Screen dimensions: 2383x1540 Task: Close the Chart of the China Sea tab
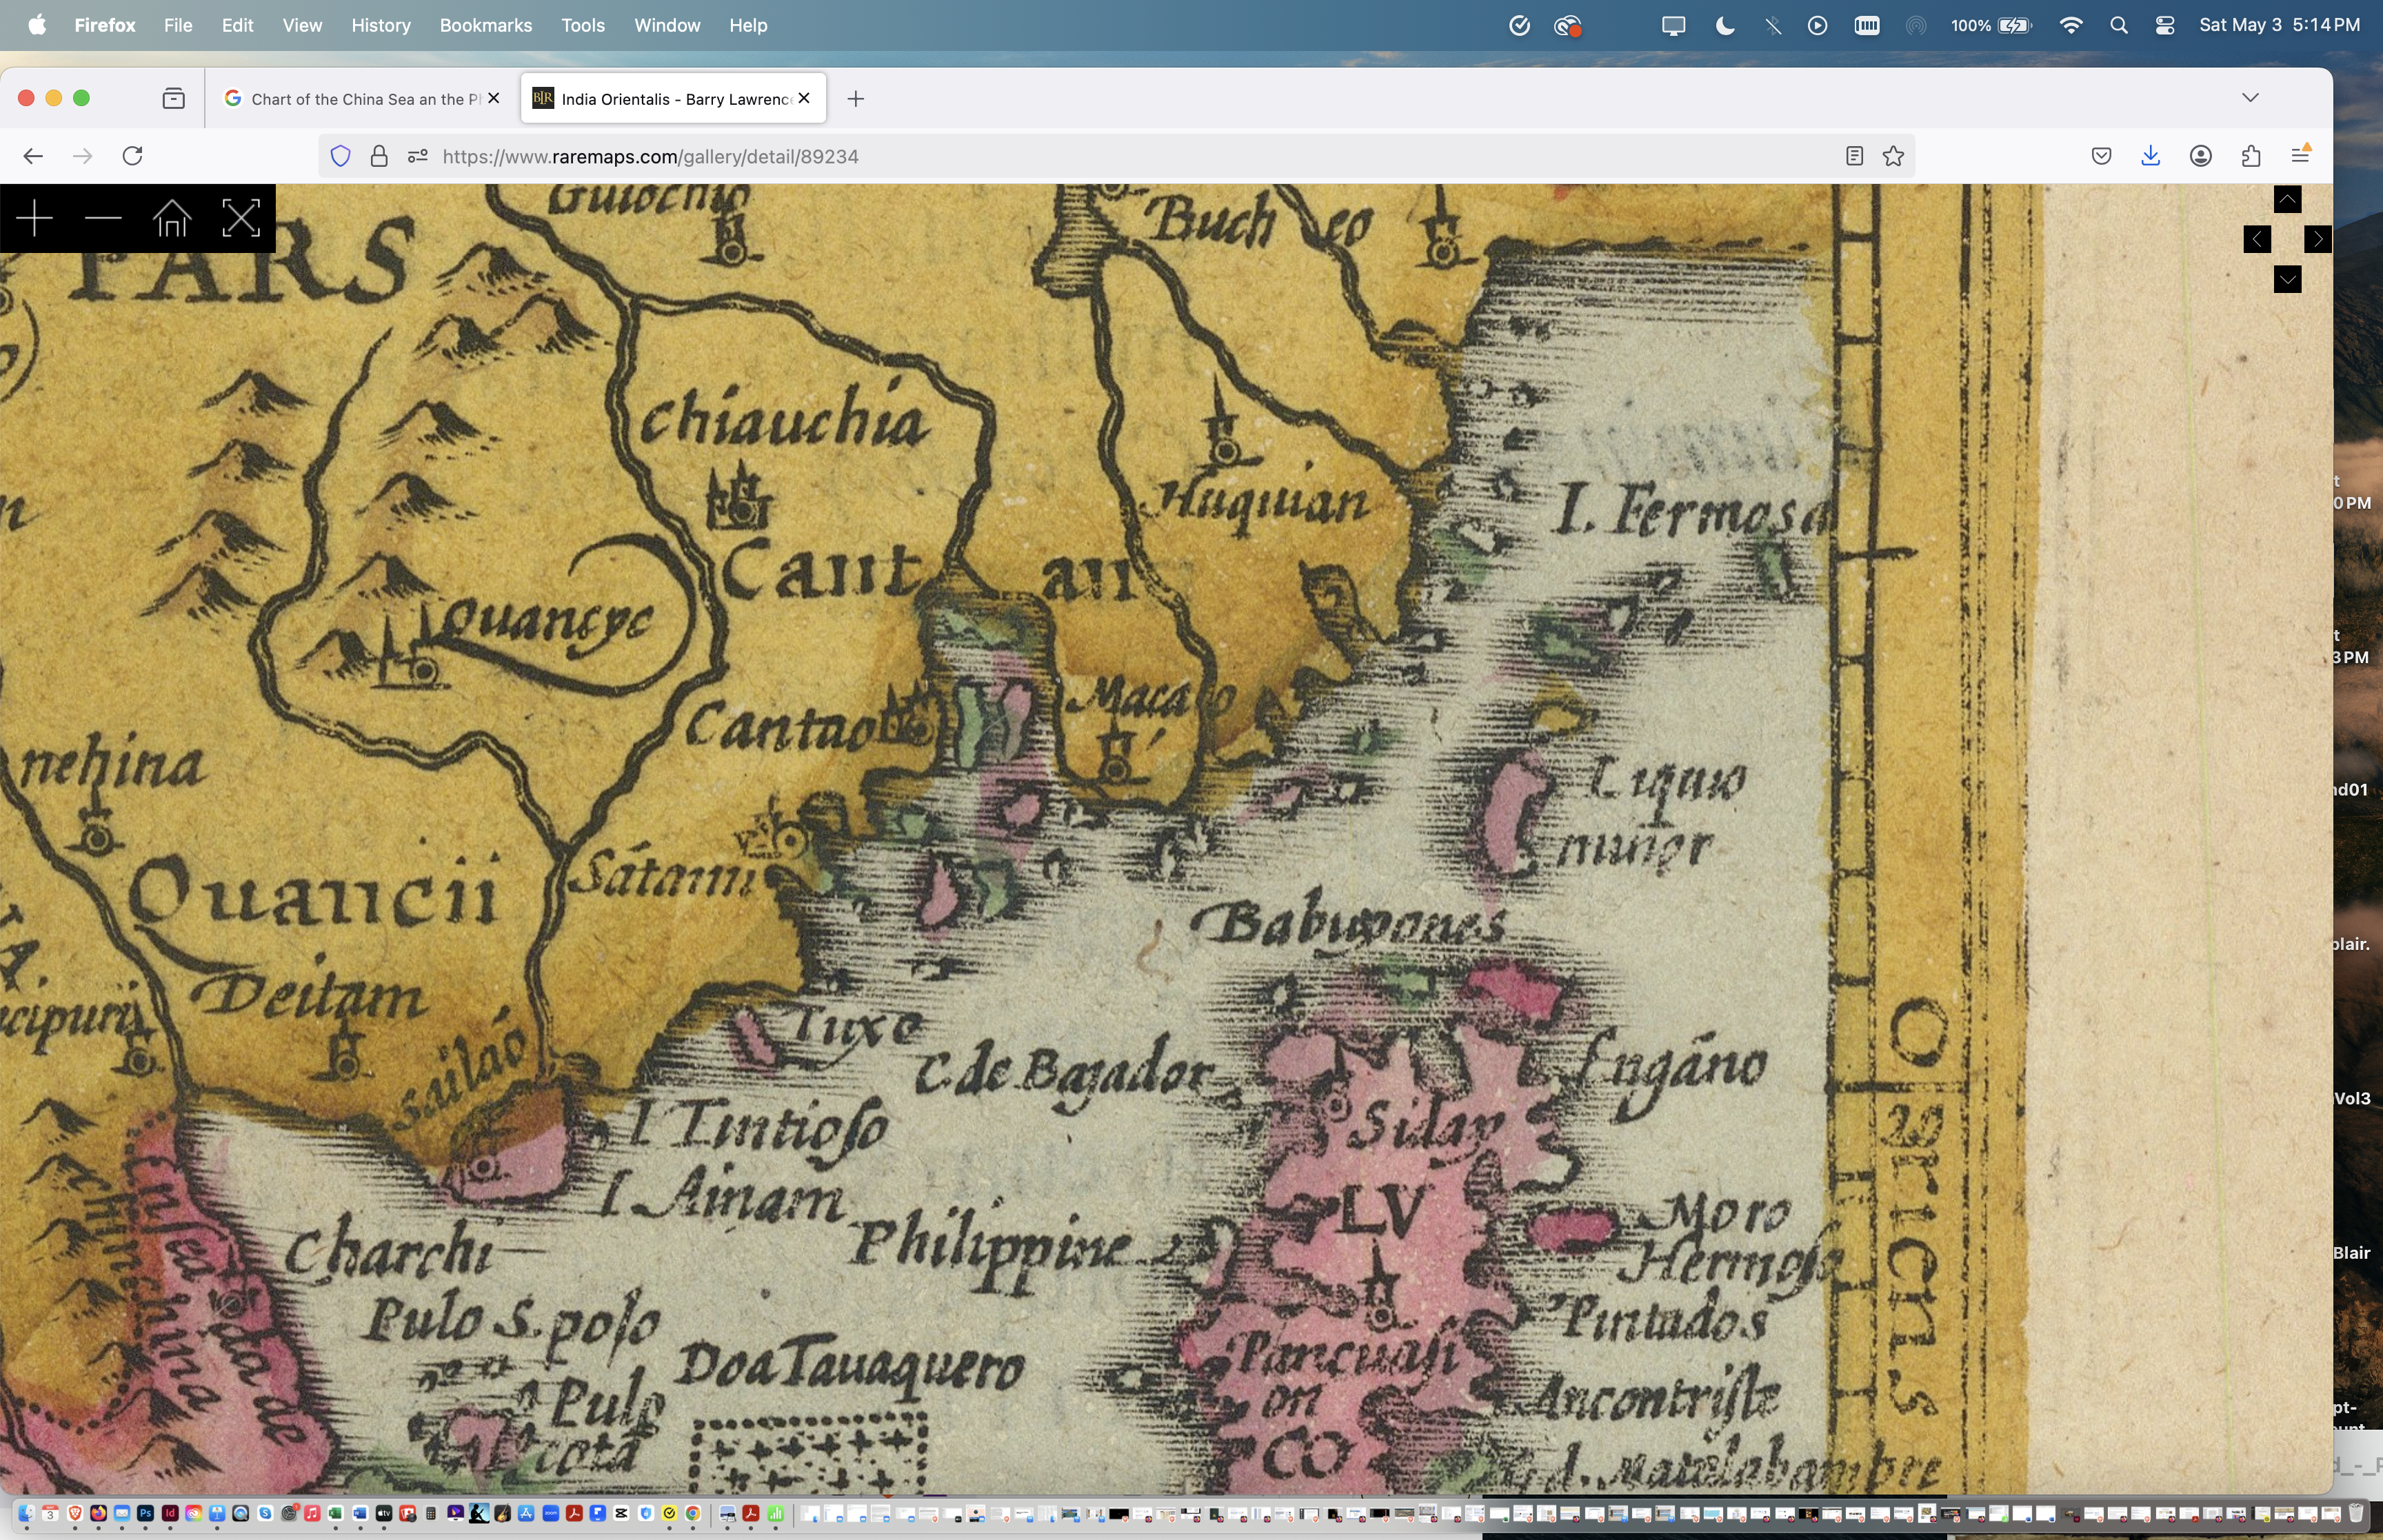coord(493,99)
